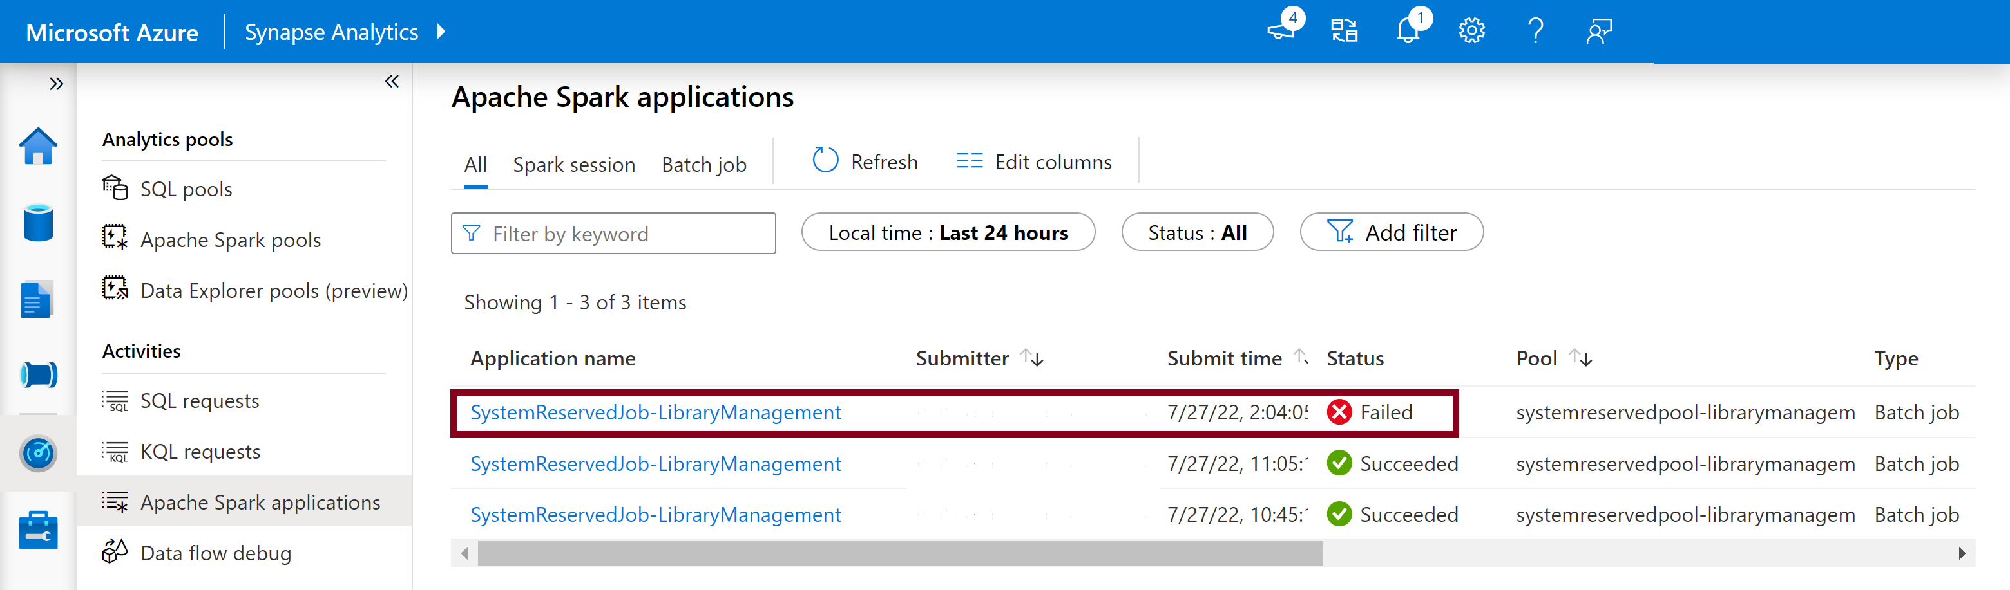This screenshot has height=590, width=2010.
Task: Switch to the Spark session tab
Action: (573, 163)
